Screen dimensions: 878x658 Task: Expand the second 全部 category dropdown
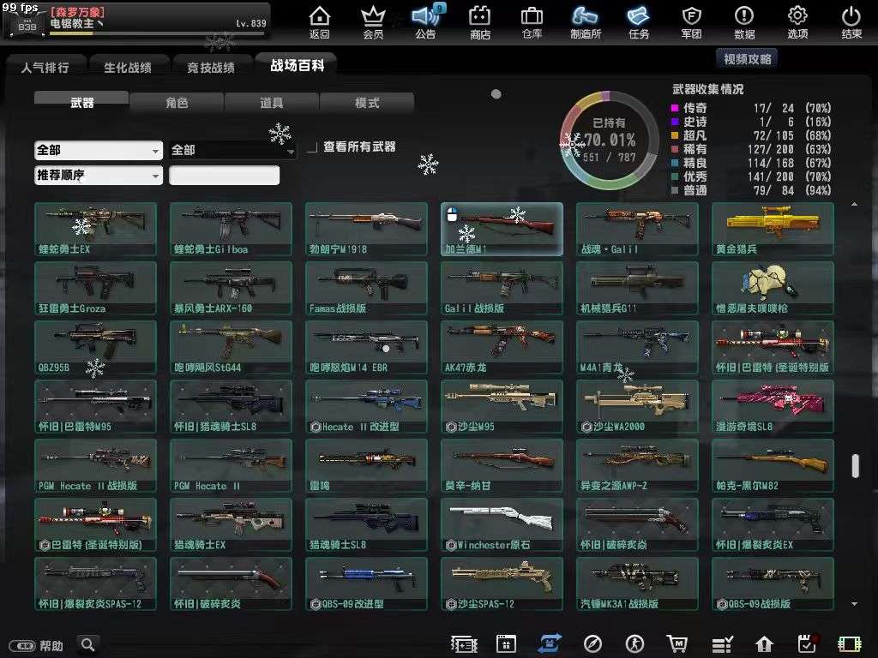232,150
